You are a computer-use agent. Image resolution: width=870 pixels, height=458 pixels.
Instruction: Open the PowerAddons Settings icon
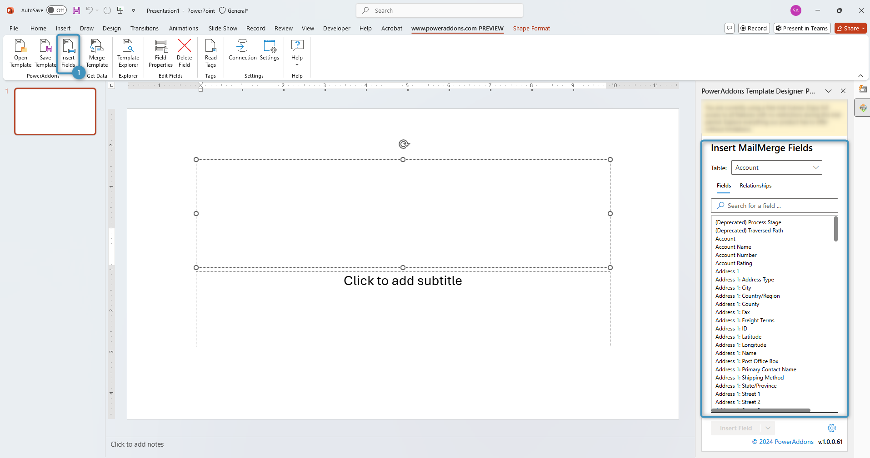tap(270, 50)
